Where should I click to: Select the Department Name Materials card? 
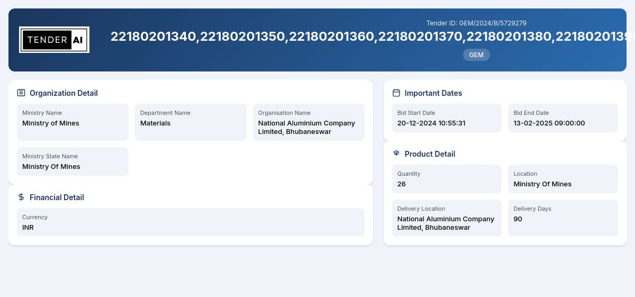click(190, 122)
